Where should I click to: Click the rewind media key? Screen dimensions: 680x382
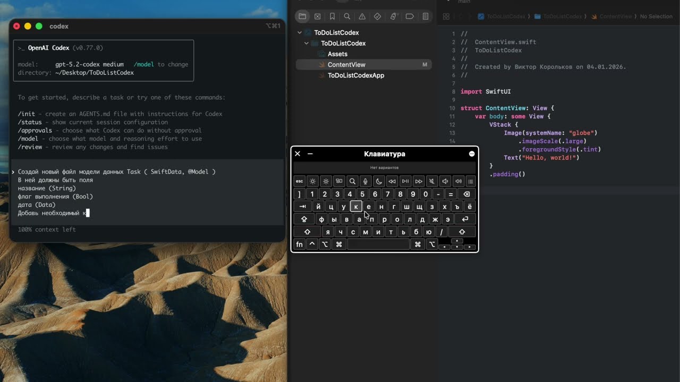[392, 181]
